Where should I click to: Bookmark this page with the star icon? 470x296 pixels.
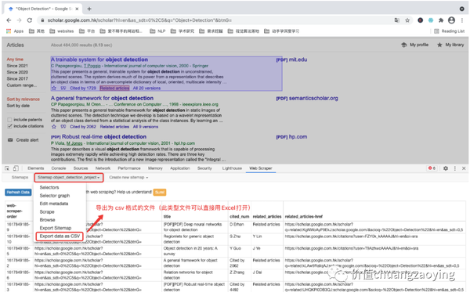(407, 20)
